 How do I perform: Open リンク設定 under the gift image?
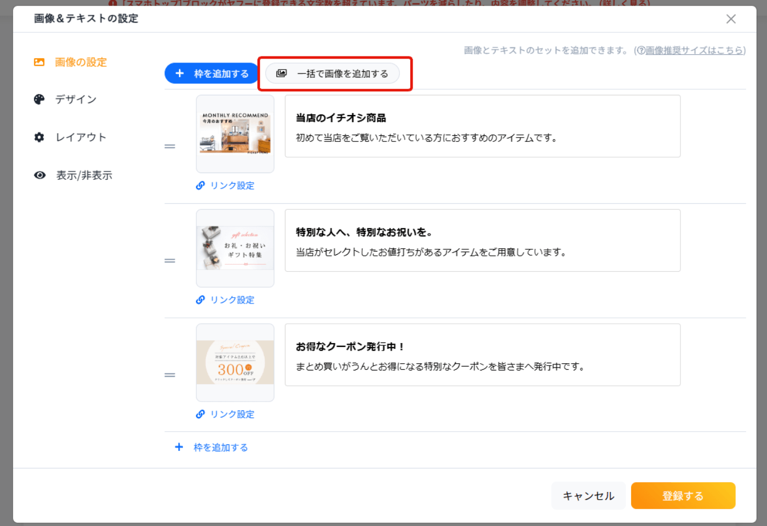pyautogui.click(x=225, y=300)
